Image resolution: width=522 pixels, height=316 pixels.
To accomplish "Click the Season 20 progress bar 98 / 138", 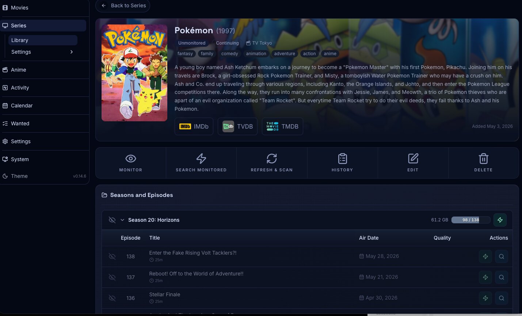I will 470,220.
